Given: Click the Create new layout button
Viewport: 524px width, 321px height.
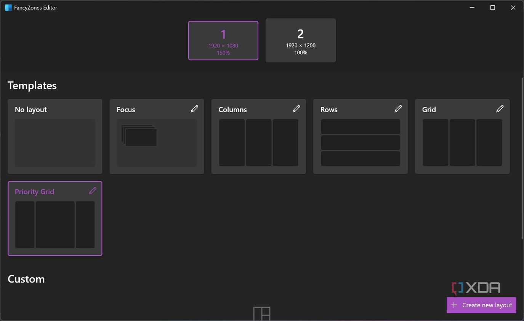Looking at the screenshot, I should (481, 305).
